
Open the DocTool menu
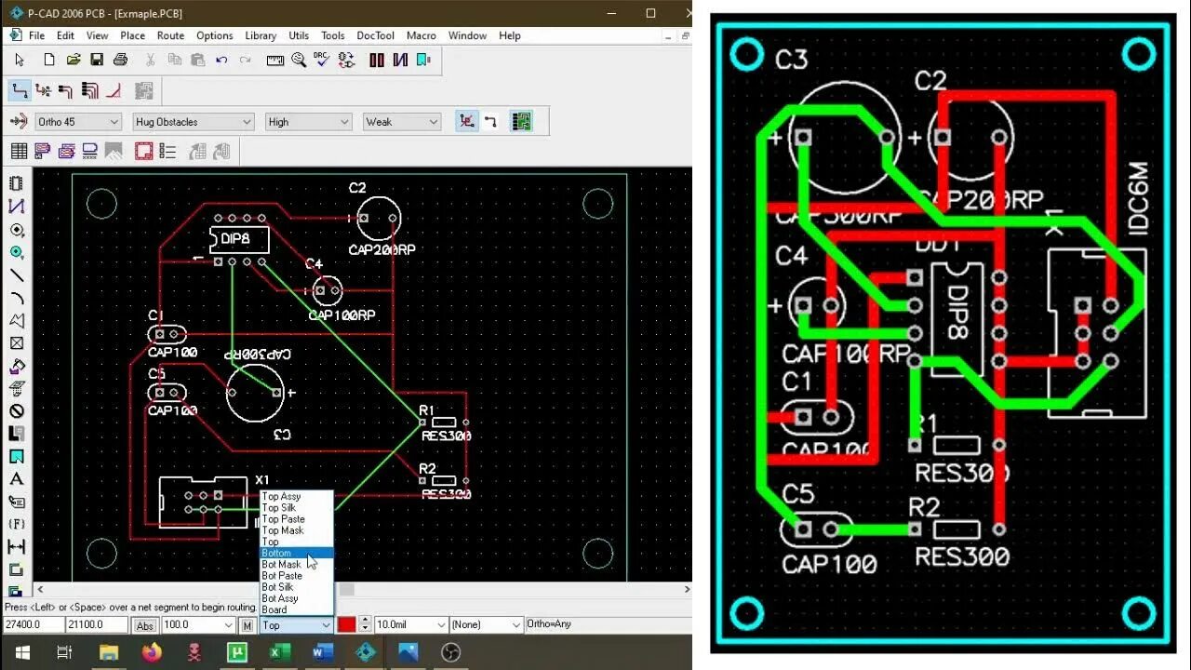tap(376, 35)
